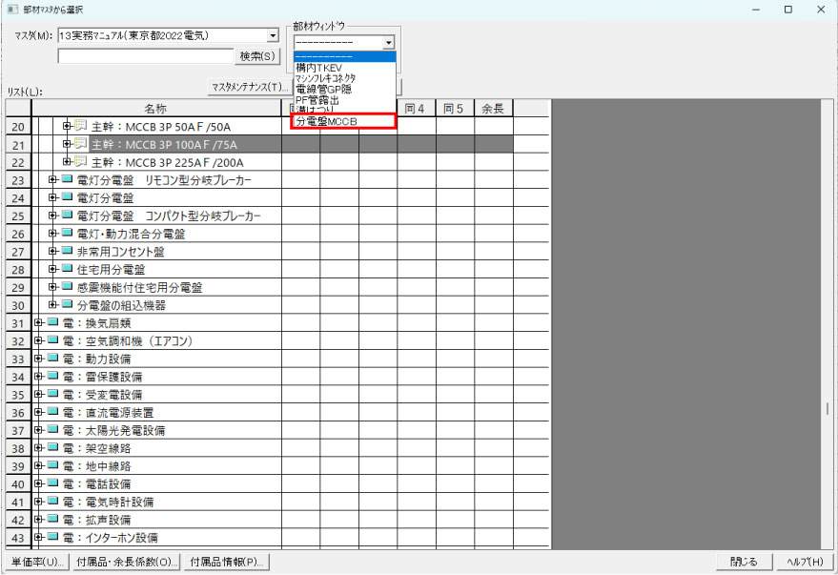The height and width of the screenshot is (575, 838).
Task: Select the 感震機能付住宅用分電盤 row text
Action: 139,288
